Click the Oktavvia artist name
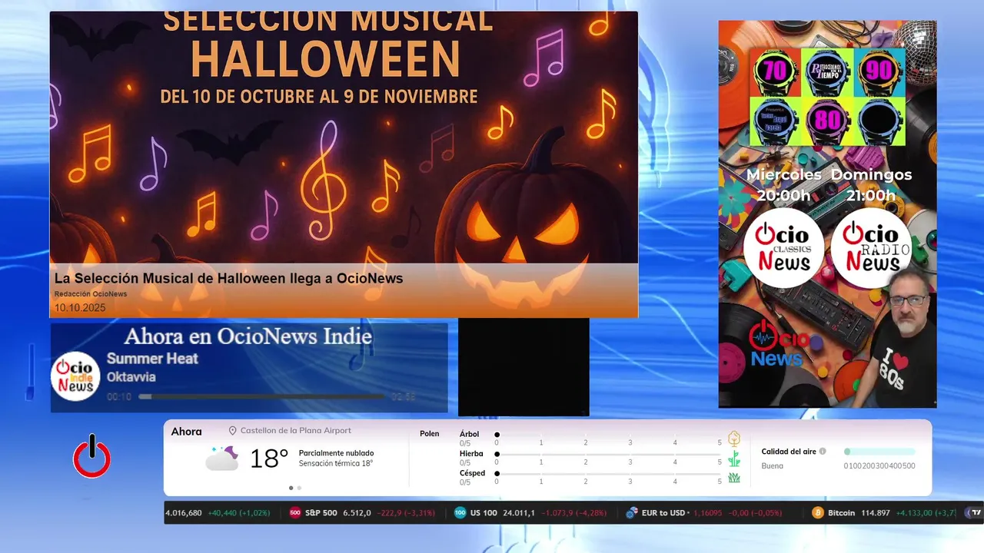984x553 pixels. pyautogui.click(x=131, y=377)
